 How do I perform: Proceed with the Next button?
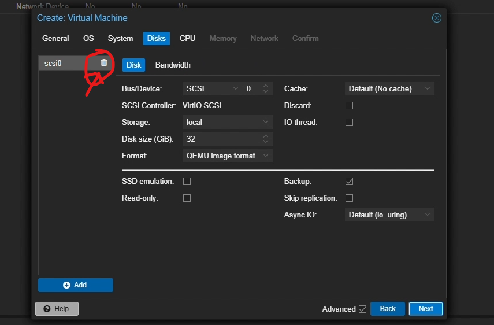point(425,309)
